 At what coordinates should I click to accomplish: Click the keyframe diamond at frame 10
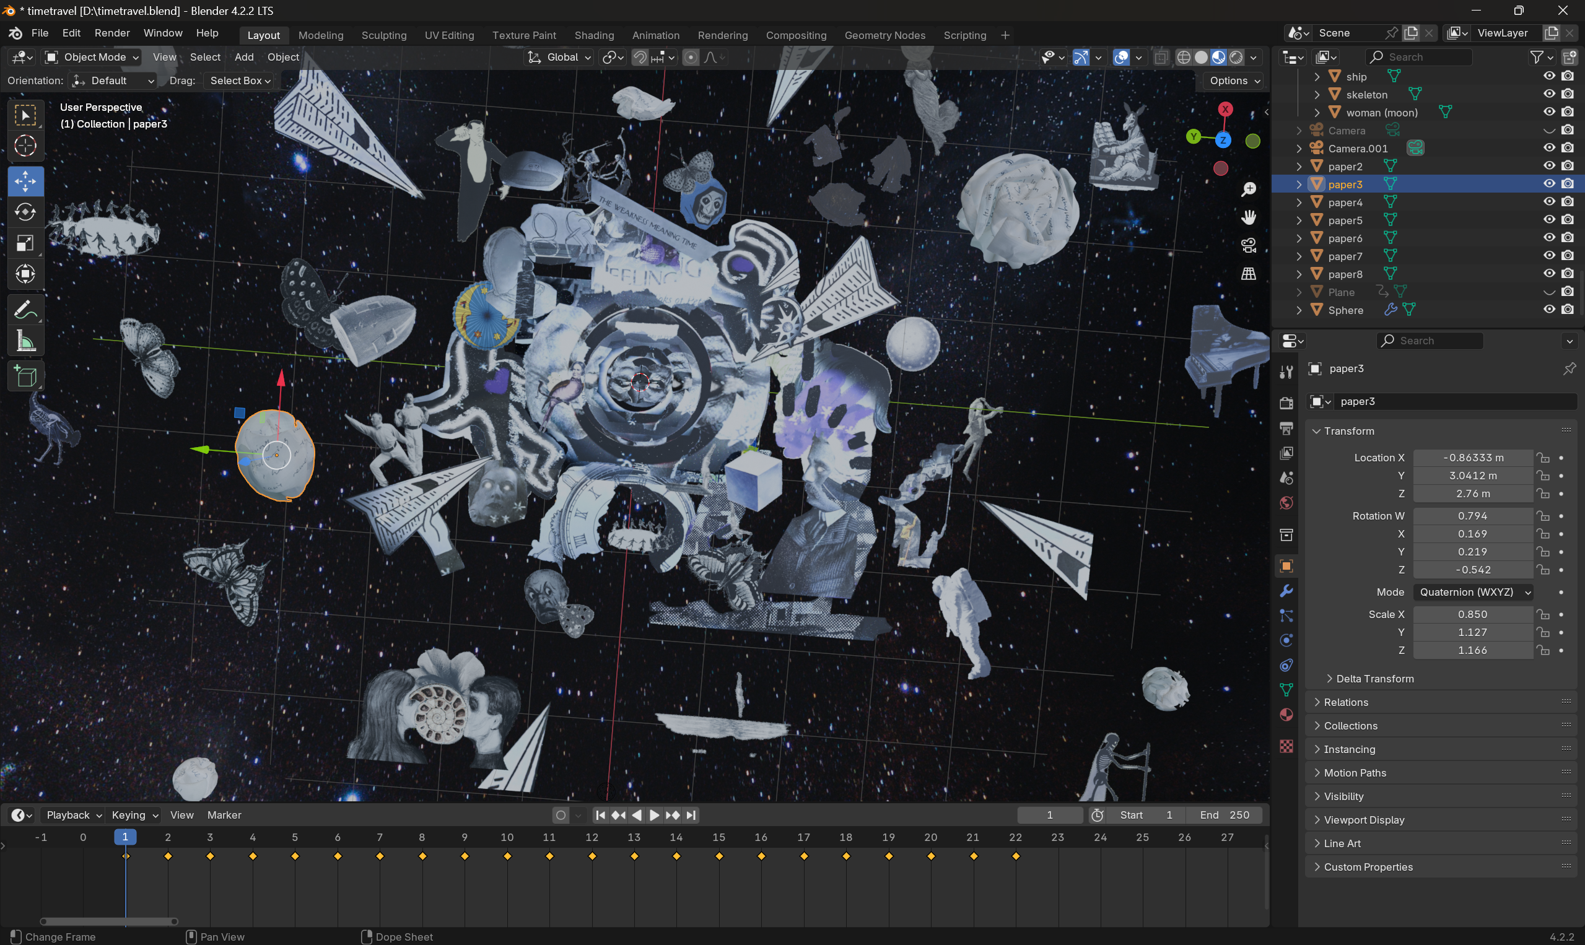pyautogui.click(x=507, y=856)
